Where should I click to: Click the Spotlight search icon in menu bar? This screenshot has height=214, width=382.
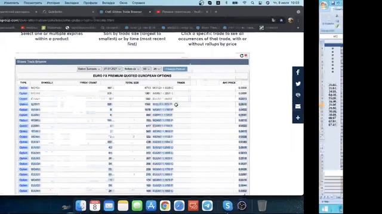click(x=252, y=2)
